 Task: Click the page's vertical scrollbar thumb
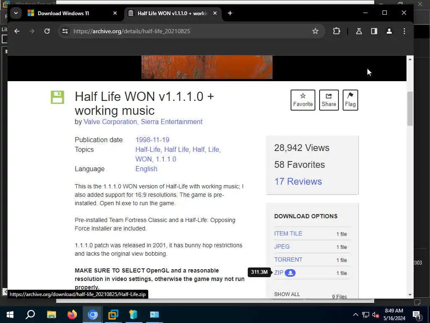(410, 109)
